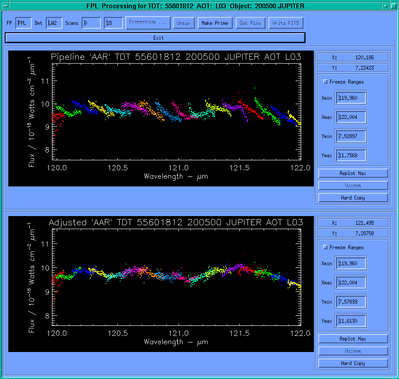Viewport: 399px width, 379px height.
Task: Click the Processing ... button
Action: click(x=148, y=23)
